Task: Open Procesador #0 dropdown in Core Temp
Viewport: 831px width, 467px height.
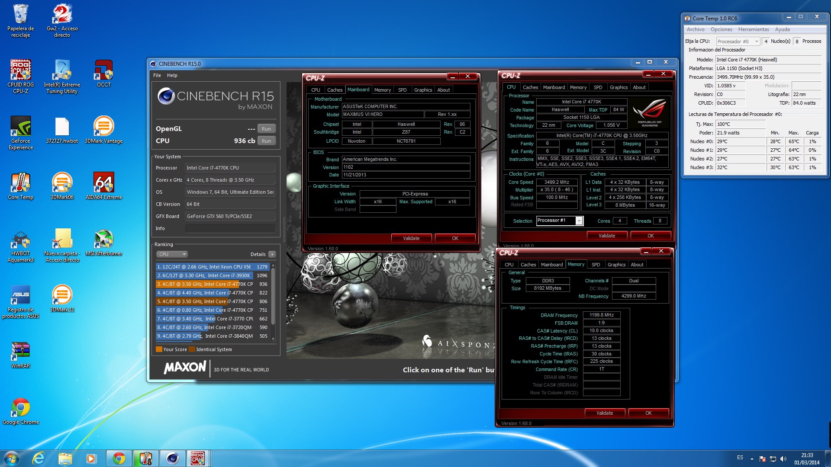Action: tap(738, 42)
